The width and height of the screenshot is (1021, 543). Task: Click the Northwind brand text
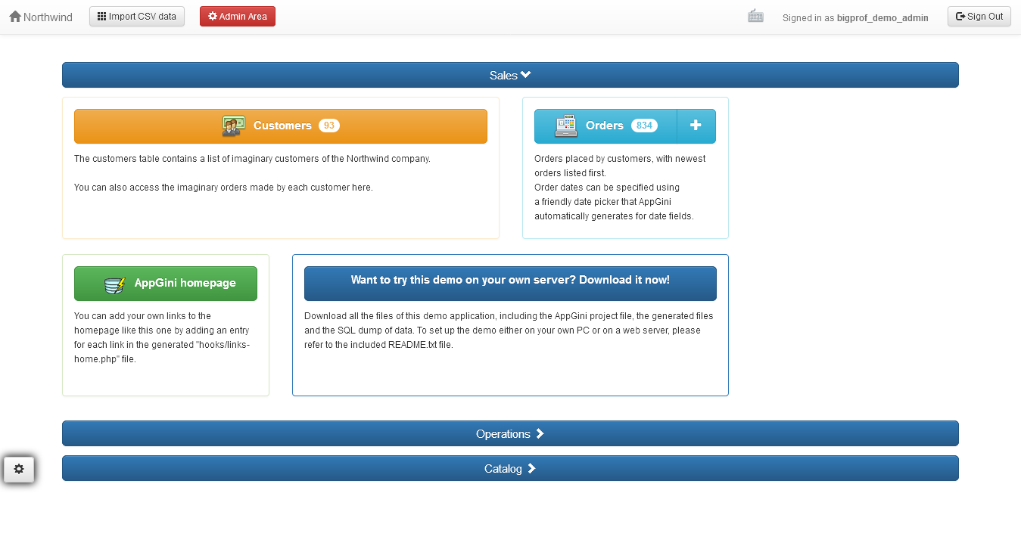pyautogui.click(x=48, y=17)
